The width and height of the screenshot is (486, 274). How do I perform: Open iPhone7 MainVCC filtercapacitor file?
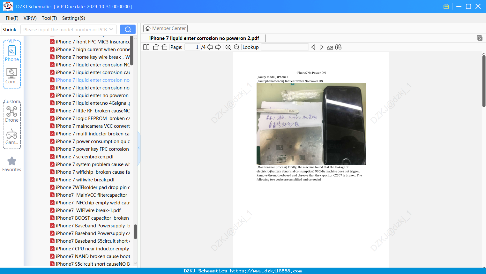[x=91, y=195]
